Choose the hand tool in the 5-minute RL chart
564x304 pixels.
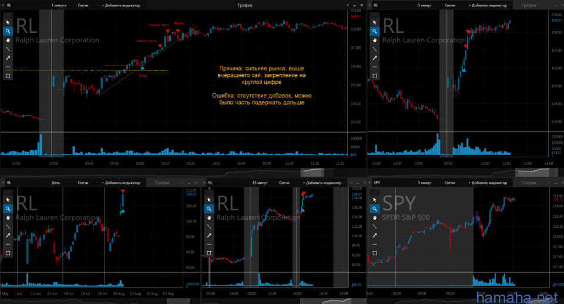click(x=374, y=40)
